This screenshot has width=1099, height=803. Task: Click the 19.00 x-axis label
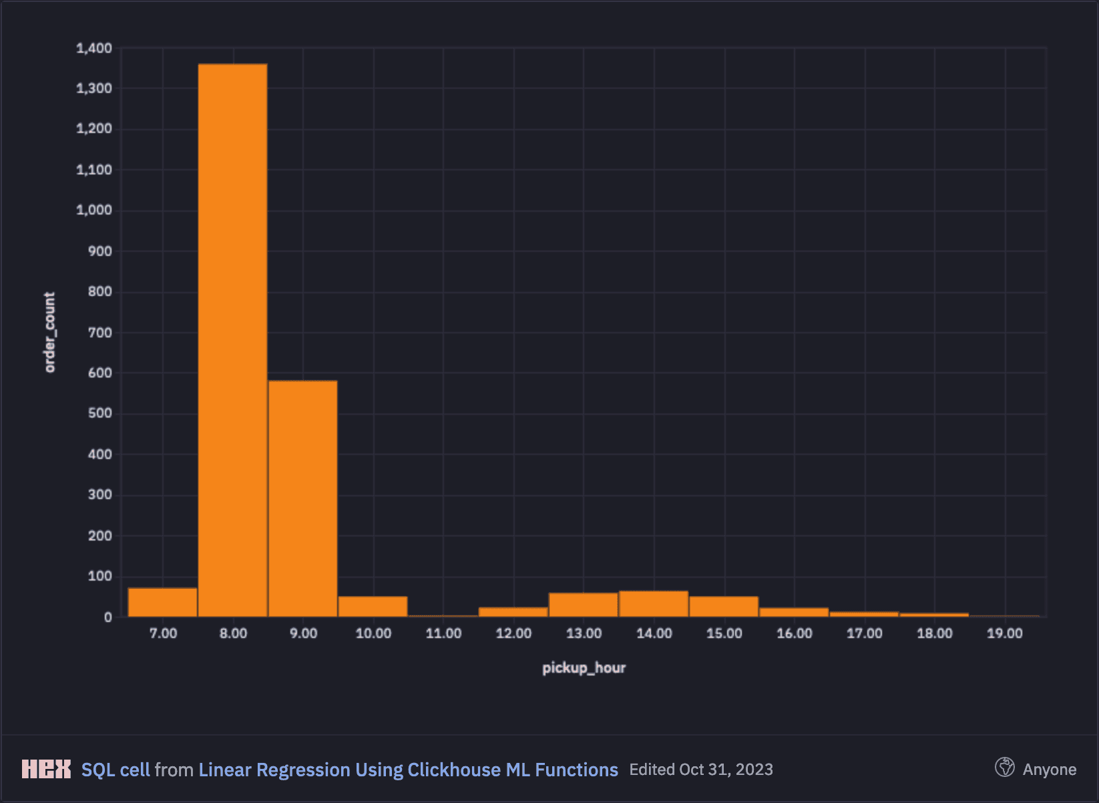[x=1005, y=633]
